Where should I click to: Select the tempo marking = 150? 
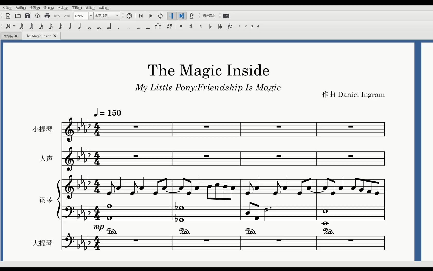coord(108,113)
